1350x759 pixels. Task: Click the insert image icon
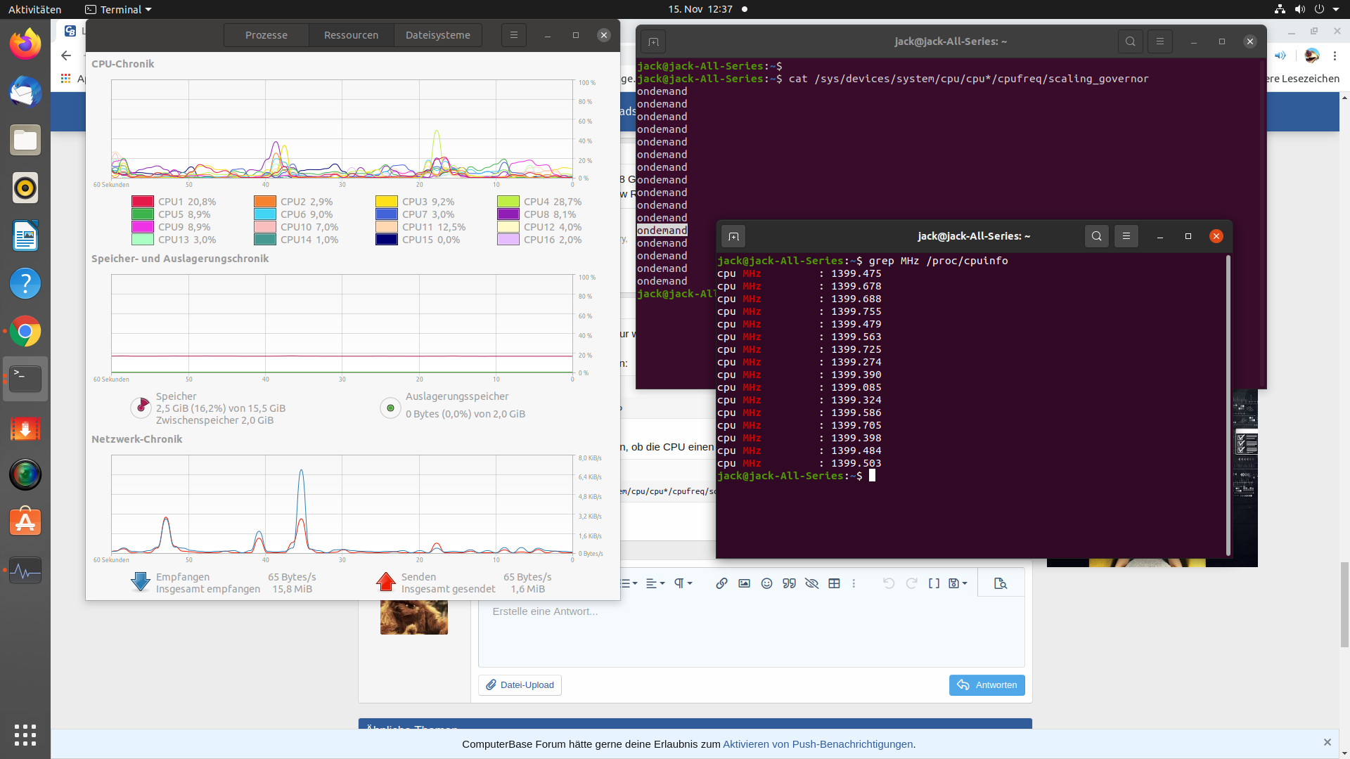pos(744,583)
